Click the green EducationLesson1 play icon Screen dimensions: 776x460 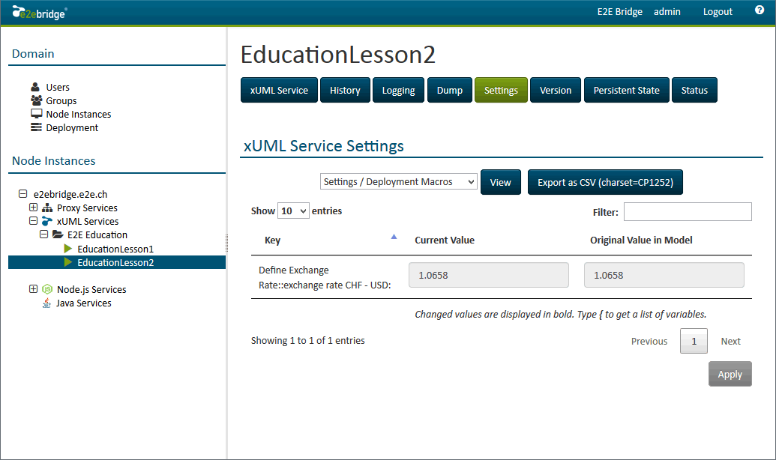tap(68, 249)
